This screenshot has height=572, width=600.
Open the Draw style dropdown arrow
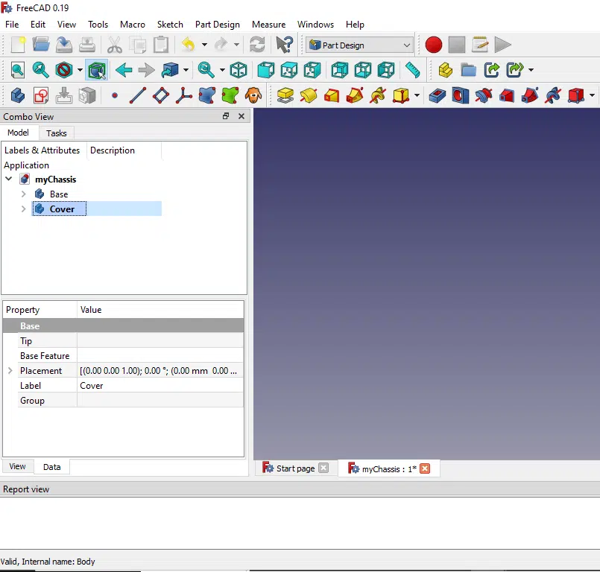pos(80,70)
